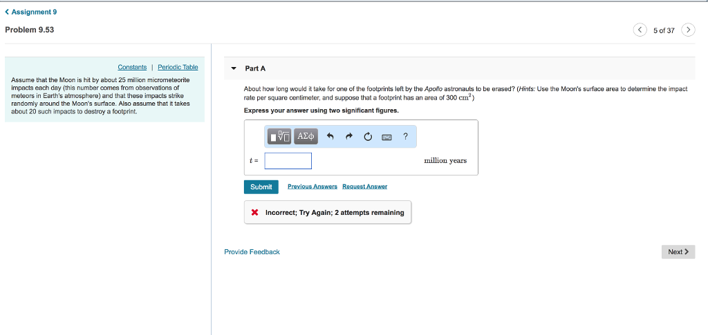708x335 pixels.
Task: Click the Problem 9.53 heading
Action: tap(29, 30)
